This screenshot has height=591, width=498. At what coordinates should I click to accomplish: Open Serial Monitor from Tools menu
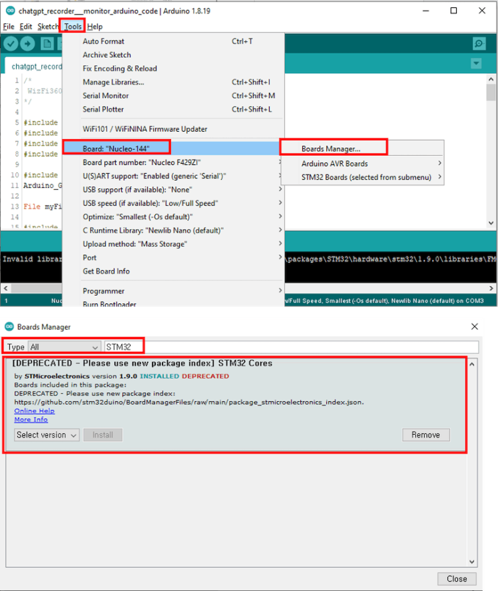click(x=173, y=95)
